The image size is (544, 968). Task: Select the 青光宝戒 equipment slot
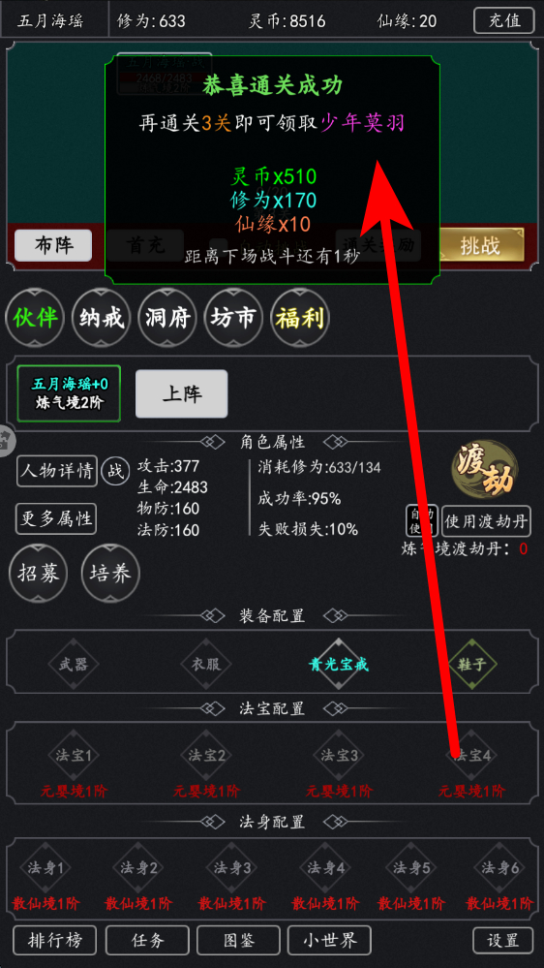point(339,665)
